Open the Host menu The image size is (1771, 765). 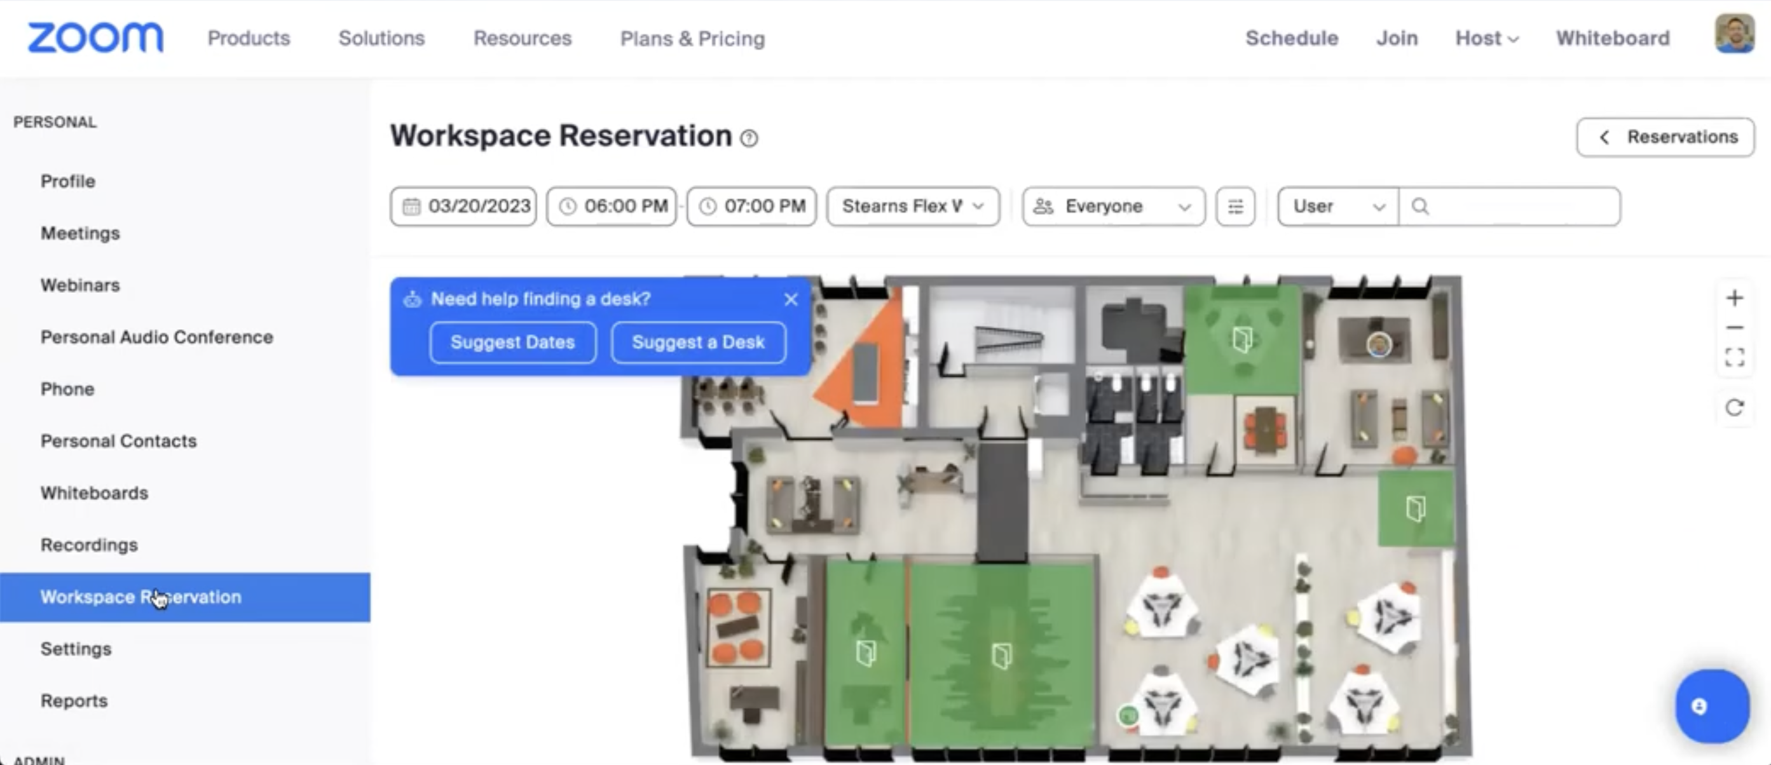click(x=1486, y=39)
